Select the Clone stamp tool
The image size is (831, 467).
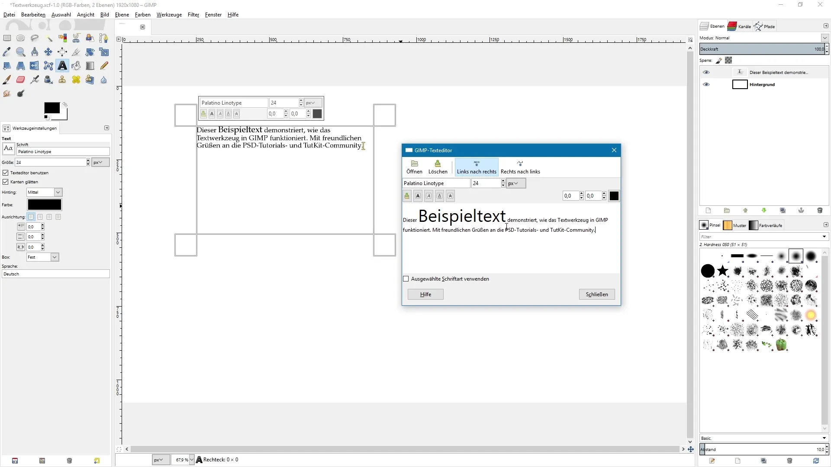62,80
